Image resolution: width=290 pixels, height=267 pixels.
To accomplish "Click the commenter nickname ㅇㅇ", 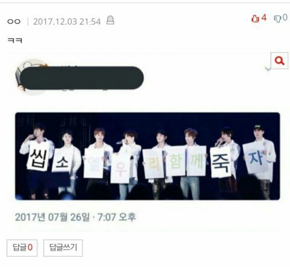I will pos(14,21).
